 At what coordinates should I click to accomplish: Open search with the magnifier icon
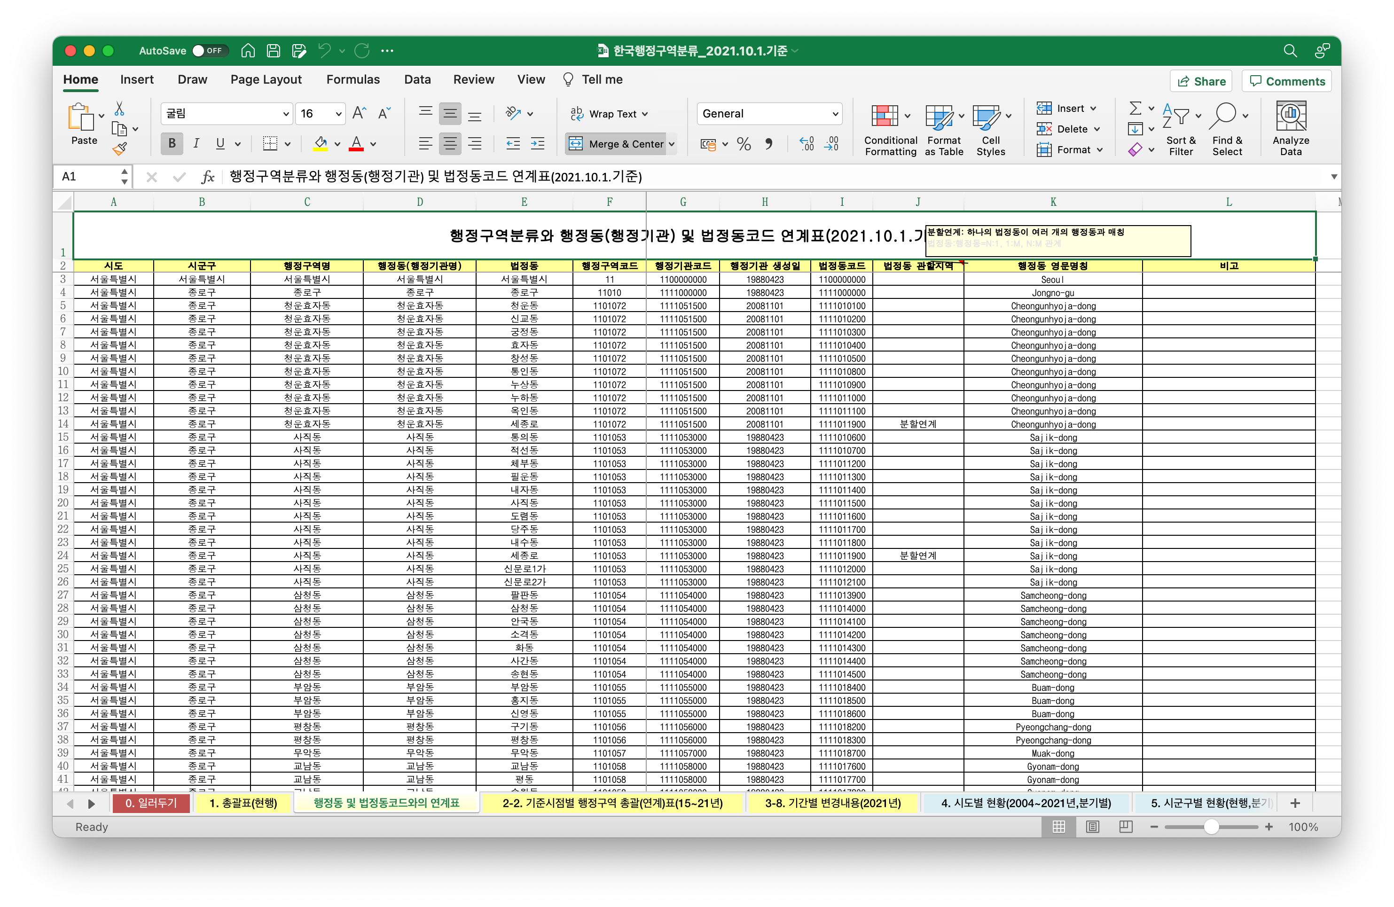pyautogui.click(x=1290, y=51)
